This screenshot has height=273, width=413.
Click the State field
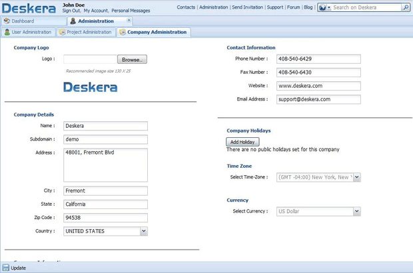point(105,204)
